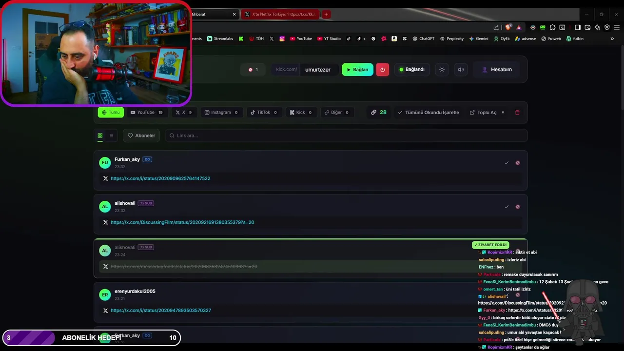Mute notification sound via speaker icon
This screenshot has height=351, width=624.
(460, 70)
